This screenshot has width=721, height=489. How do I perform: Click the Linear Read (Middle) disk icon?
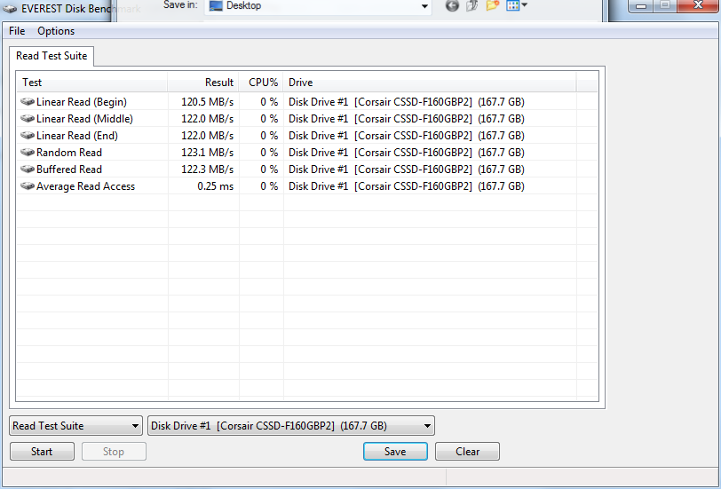28,119
